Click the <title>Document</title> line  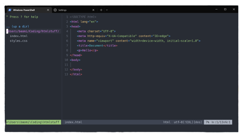click(97, 45)
